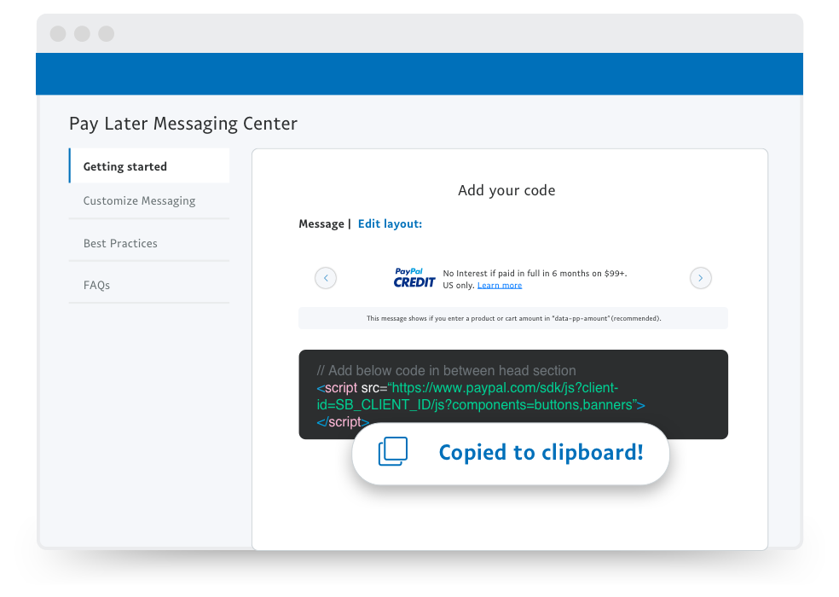Click the copy icon in clipboard toast
Image resolution: width=839 pixels, height=597 pixels.
393,451
